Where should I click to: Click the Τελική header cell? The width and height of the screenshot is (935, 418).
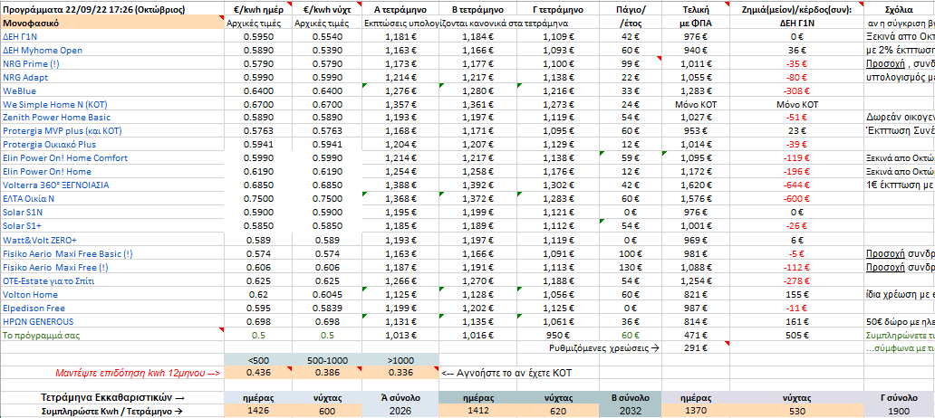point(696,10)
